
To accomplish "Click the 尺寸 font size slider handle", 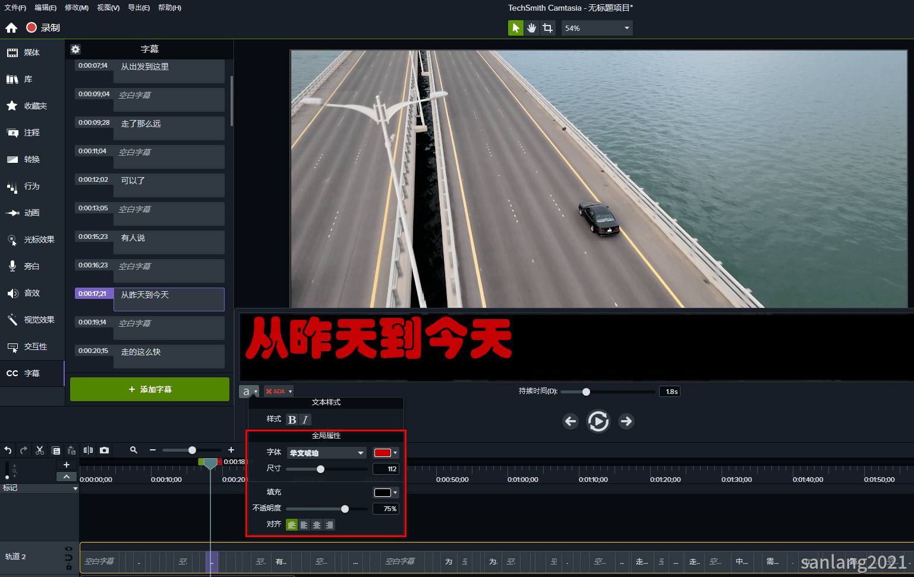I will (x=321, y=469).
